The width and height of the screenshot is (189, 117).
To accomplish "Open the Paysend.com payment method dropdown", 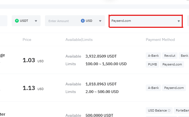I will [146, 21].
